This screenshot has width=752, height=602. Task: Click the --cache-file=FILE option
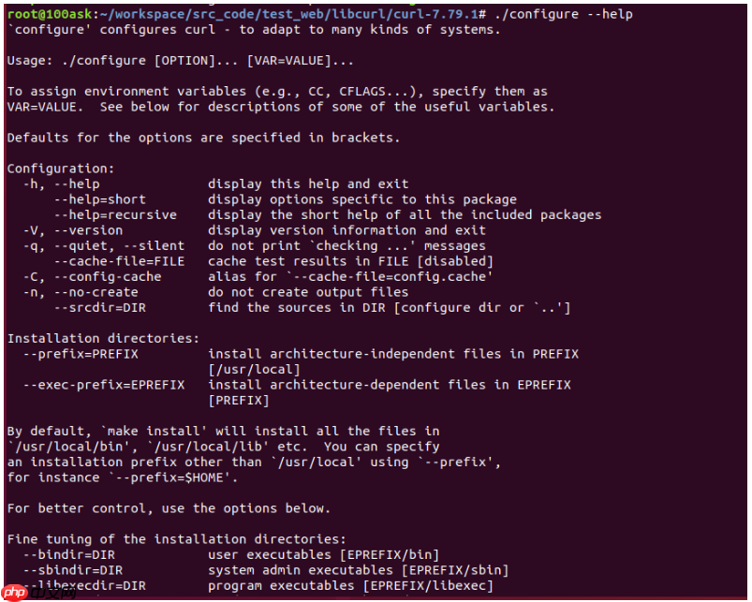tap(119, 261)
